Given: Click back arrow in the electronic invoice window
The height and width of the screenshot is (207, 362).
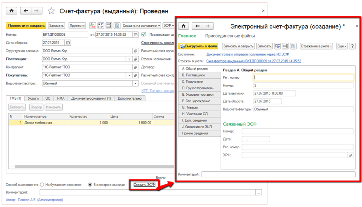Looking at the screenshot, I should click(197, 26).
